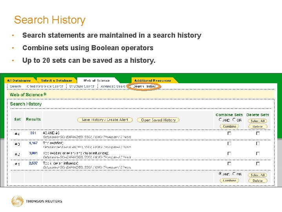Screen dimensions: 282x212
Task: Click the Set column header
Action: point(18,119)
